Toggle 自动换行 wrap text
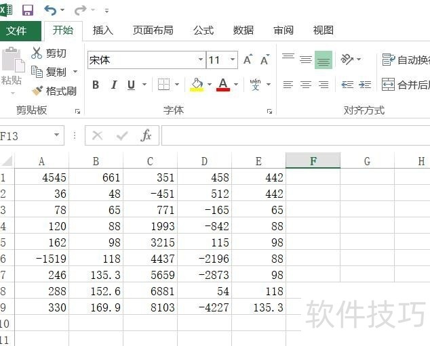This screenshot has width=430, height=346. pos(406,60)
